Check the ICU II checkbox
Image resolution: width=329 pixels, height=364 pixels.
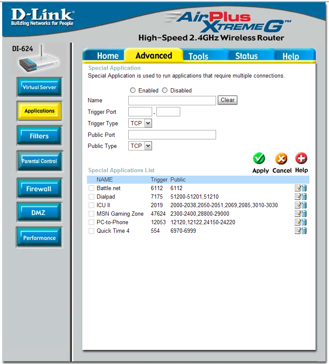click(92, 205)
